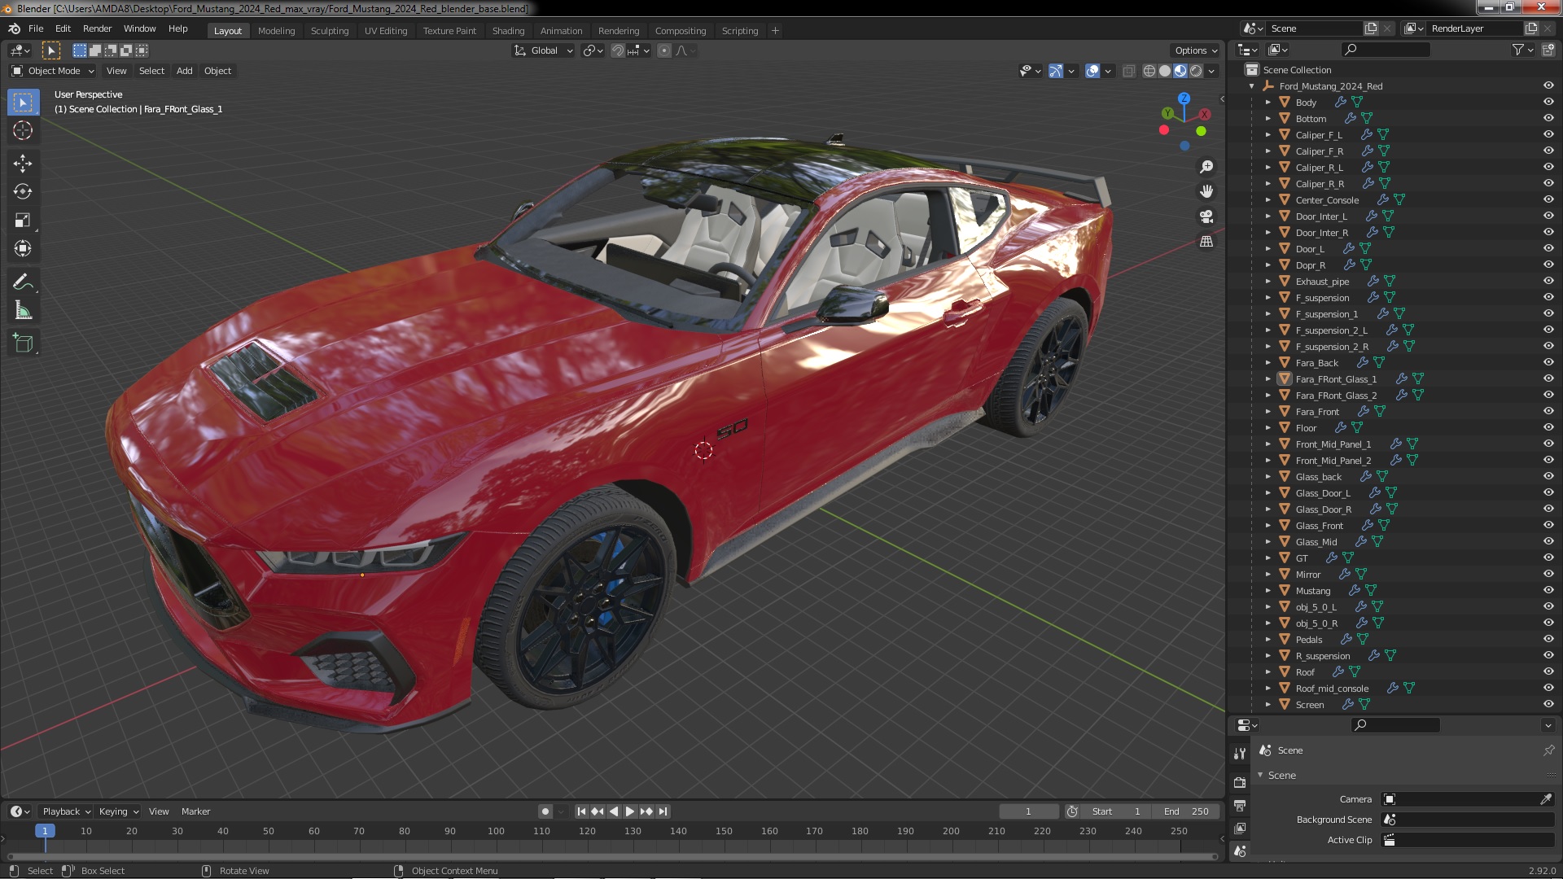The width and height of the screenshot is (1563, 879).
Task: Click the Pan view hand icon
Action: click(x=1206, y=191)
